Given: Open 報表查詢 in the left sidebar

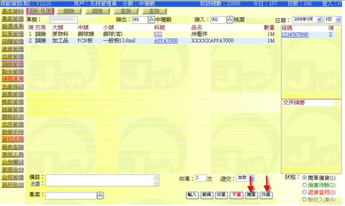Looking at the screenshot, I should (13, 147).
